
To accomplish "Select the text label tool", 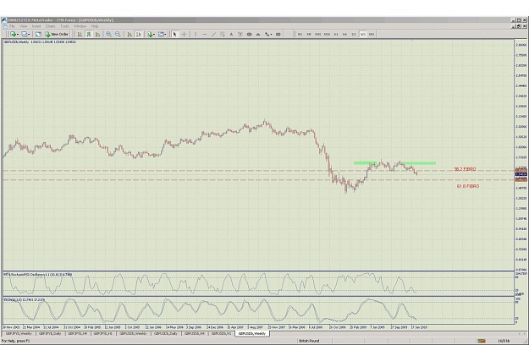I will 240,34.
